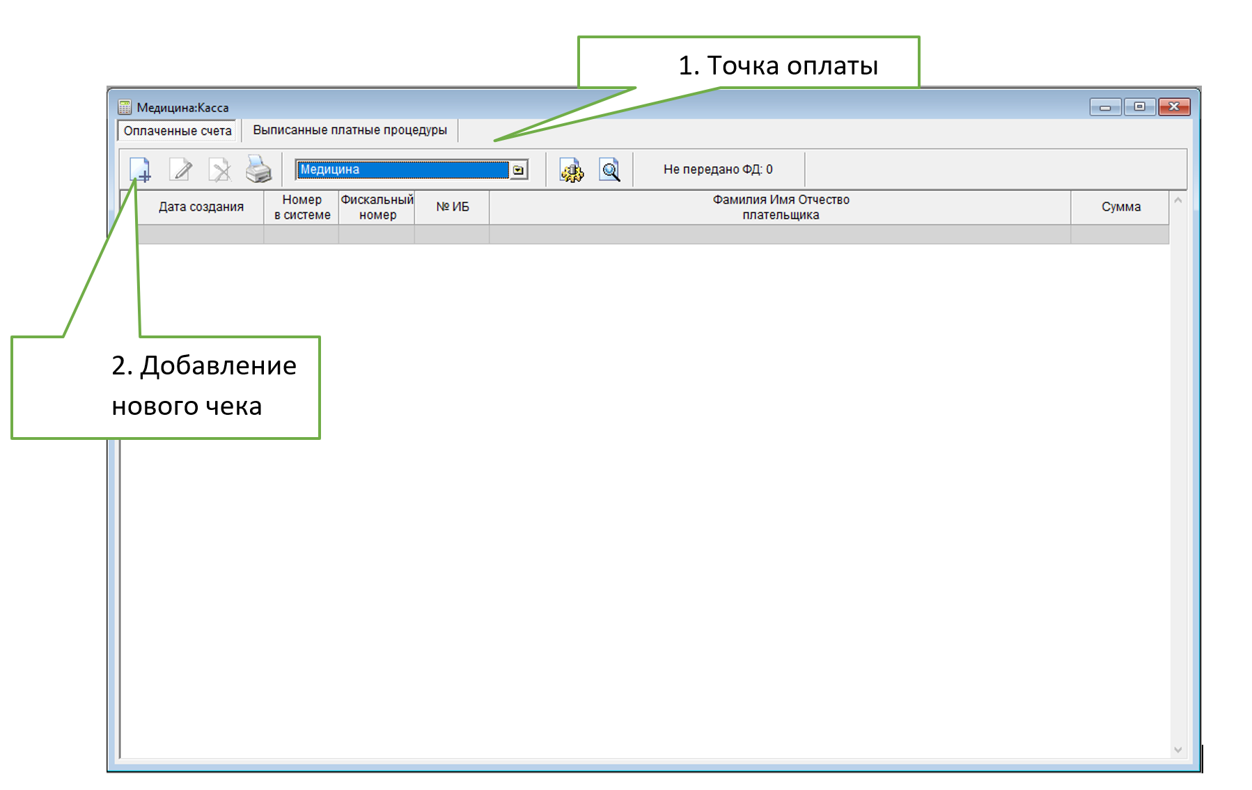The width and height of the screenshot is (1252, 790).
Task: Click the Сумма column header
Action: pos(1120,207)
